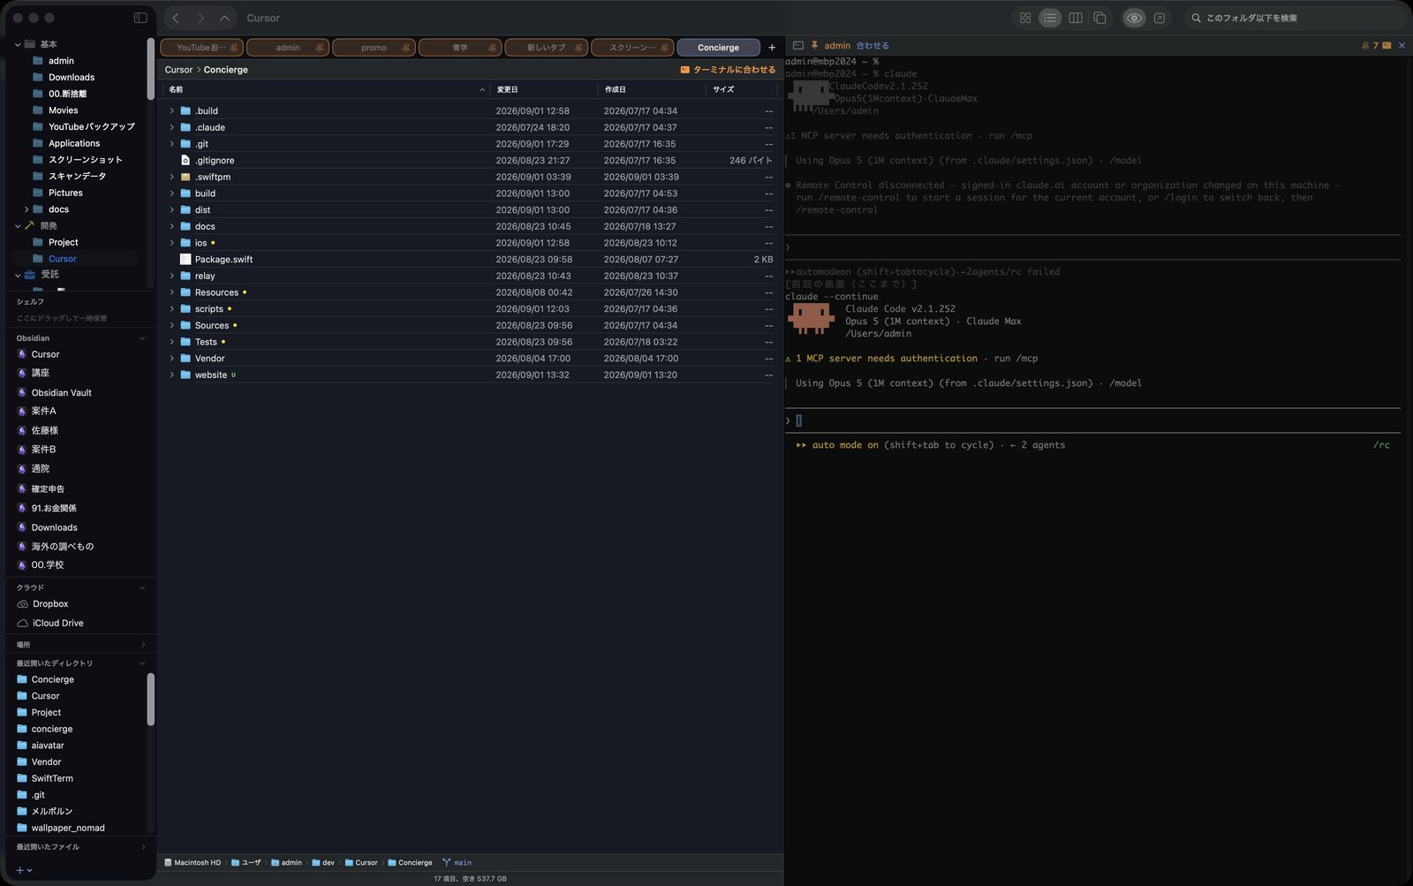Expand the .build folder
Viewport: 1413px width, 886px height.
(x=172, y=111)
